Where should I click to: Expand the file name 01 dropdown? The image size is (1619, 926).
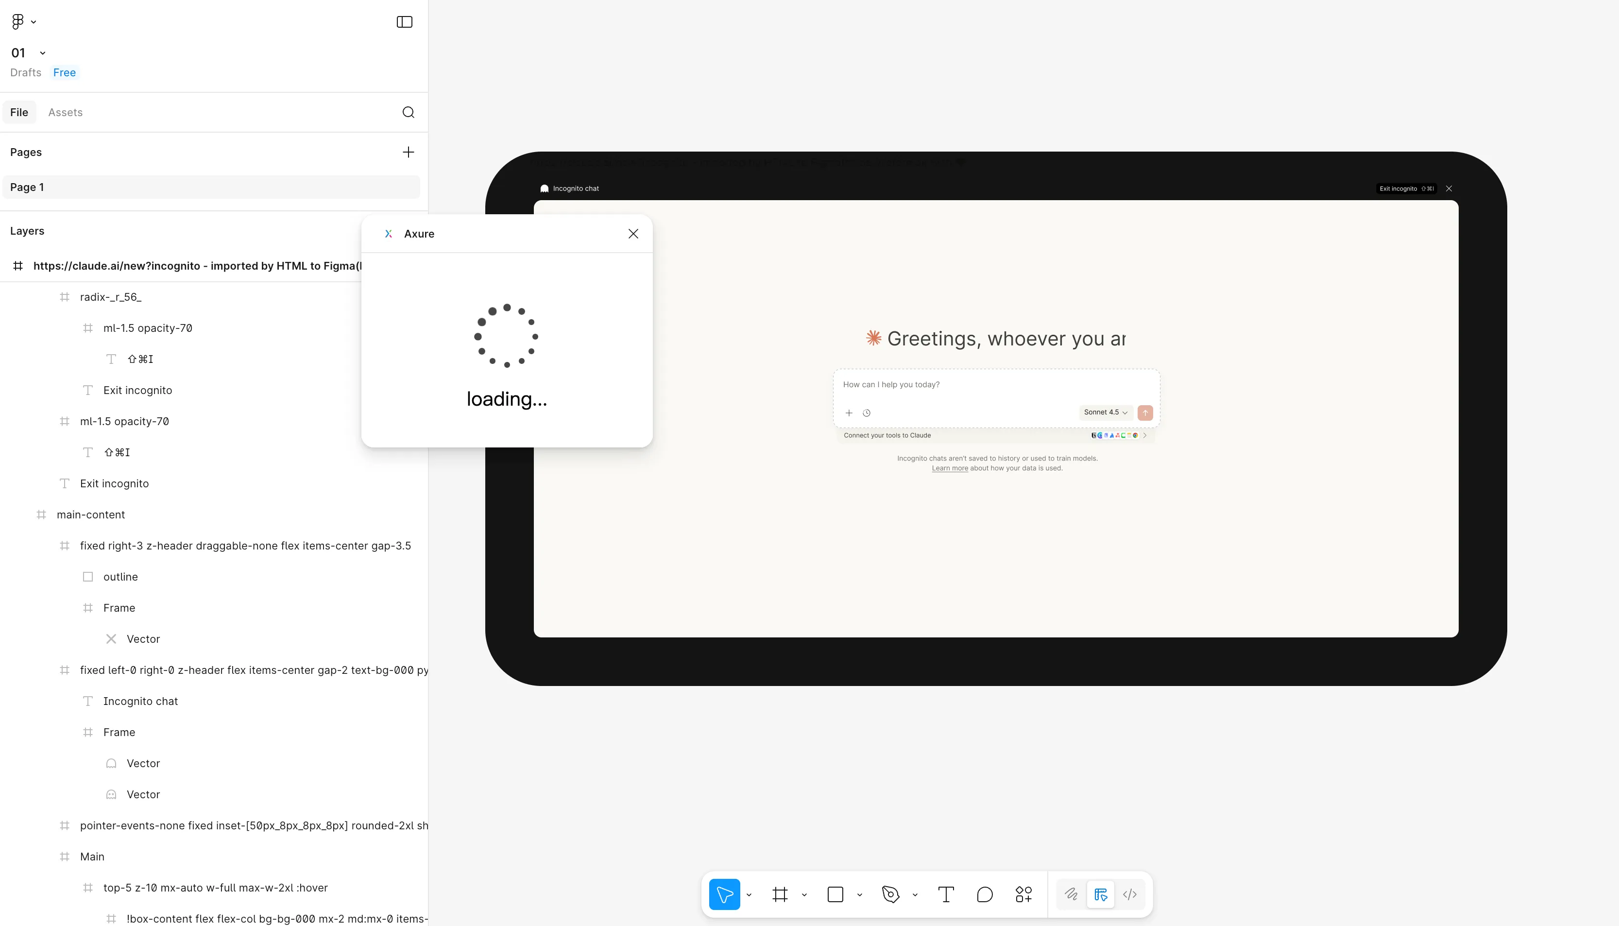tap(43, 53)
